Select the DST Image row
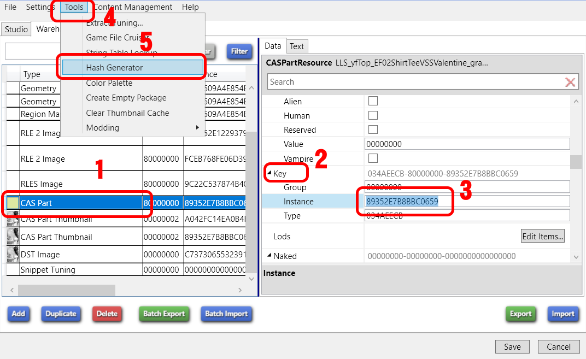The width and height of the screenshot is (586, 359). click(126, 255)
